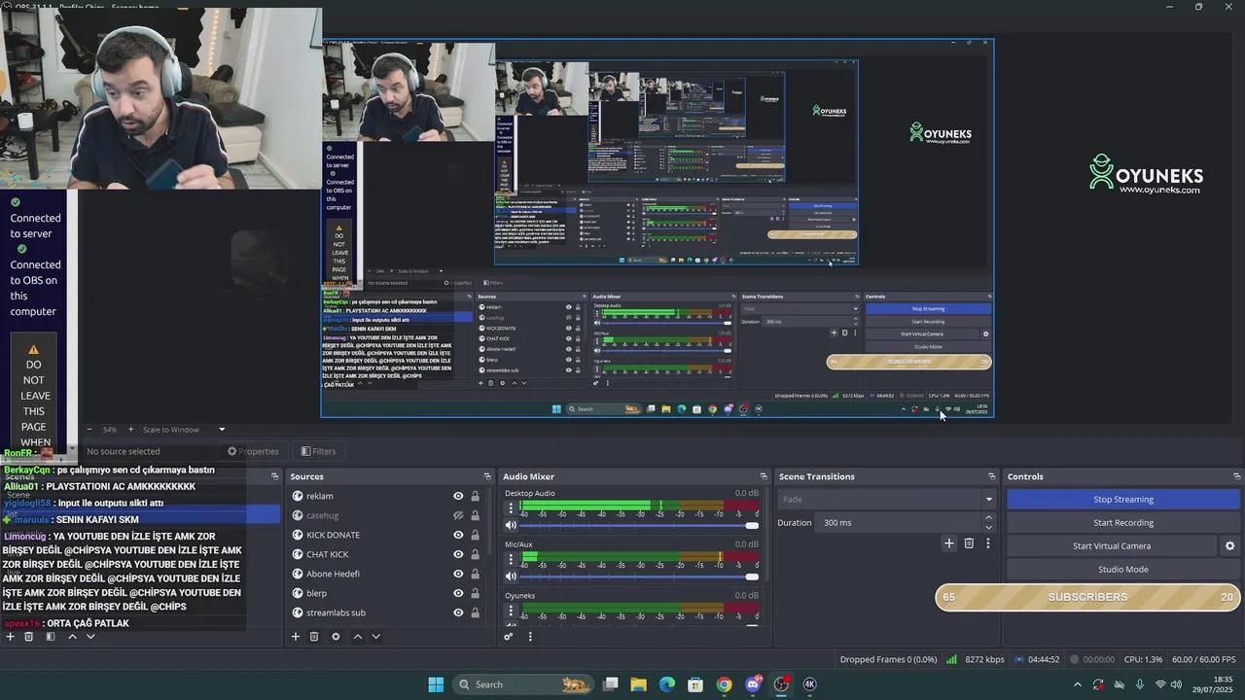Open advanced audio properties gears icon
The height and width of the screenshot is (700, 1245).
(508, 637)
